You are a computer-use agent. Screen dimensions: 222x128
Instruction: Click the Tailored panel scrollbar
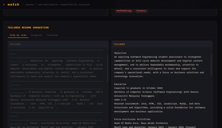(211, 65)
